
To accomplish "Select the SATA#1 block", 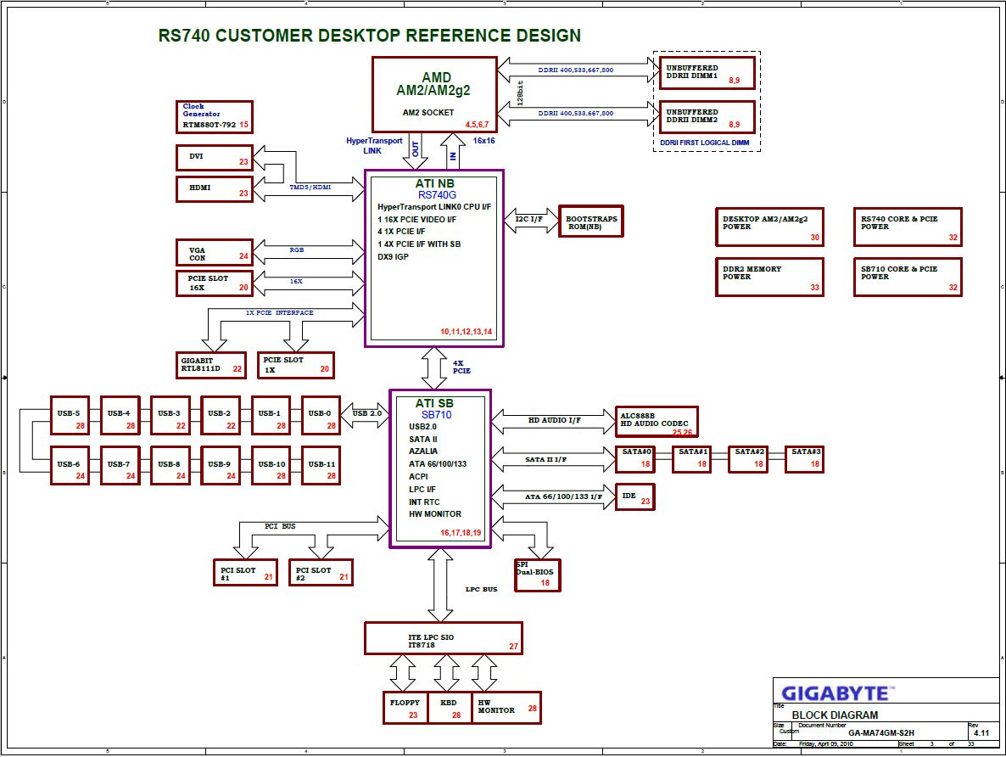I will click(691, 460).
